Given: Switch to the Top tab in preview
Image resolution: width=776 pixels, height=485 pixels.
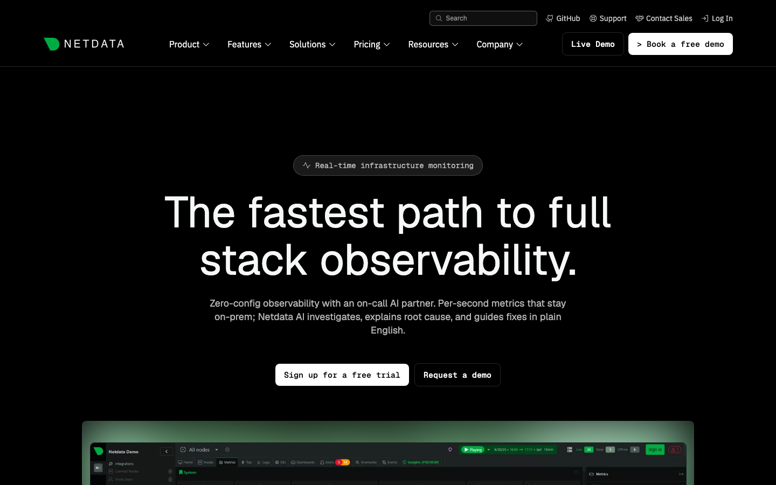Looking at the screenshot, I should (247, 462).
